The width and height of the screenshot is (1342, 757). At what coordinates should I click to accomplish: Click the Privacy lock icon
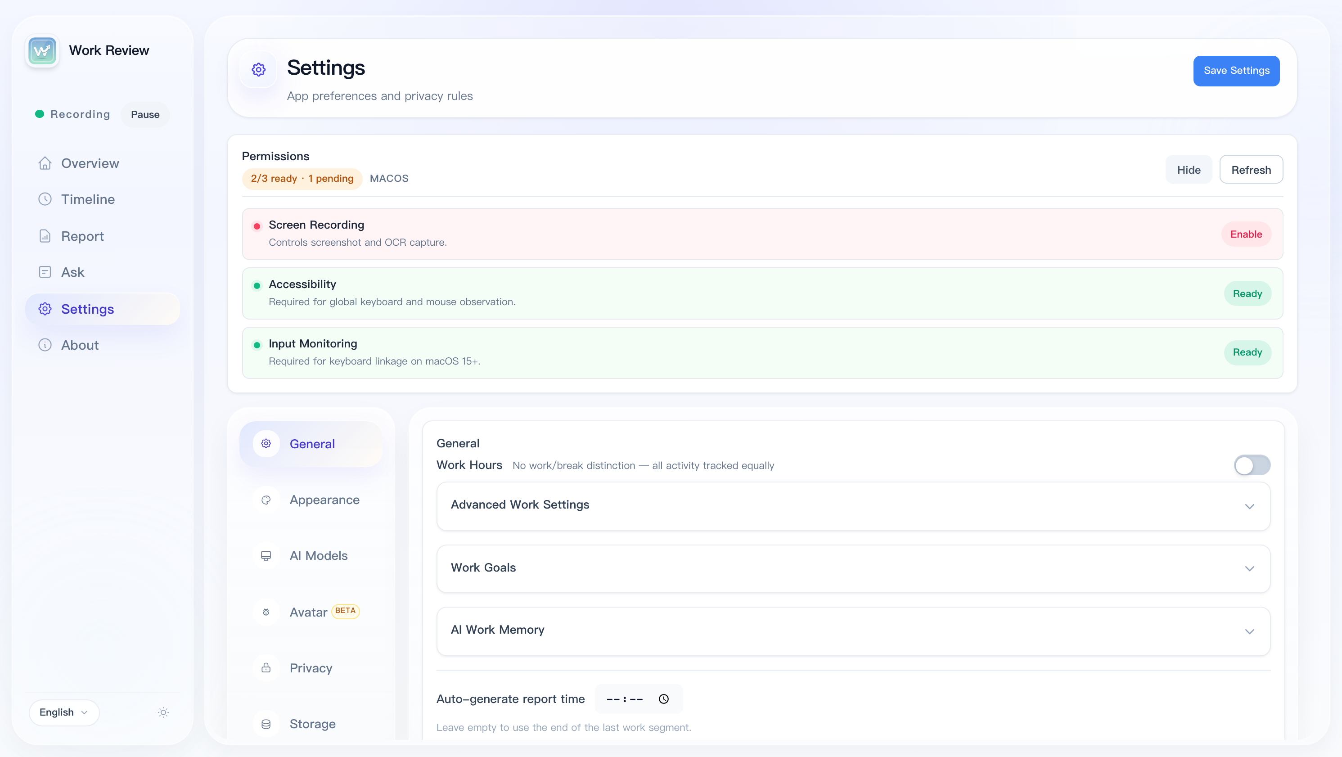pos(266,668)
